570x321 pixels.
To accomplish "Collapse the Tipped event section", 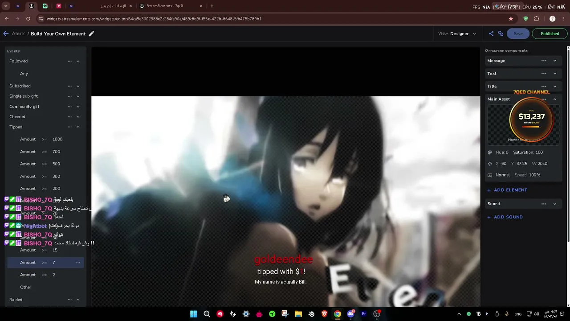I will (x=78, y=127).
